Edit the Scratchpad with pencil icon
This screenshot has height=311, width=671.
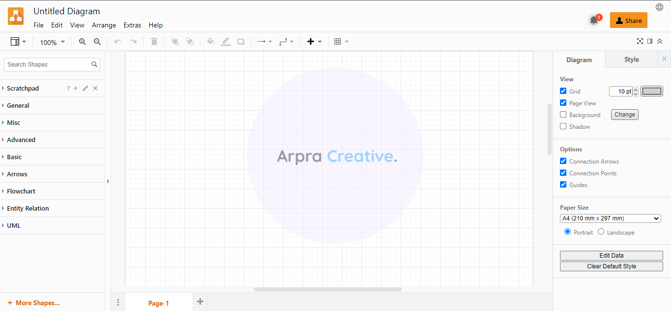[x=85, y=89]
